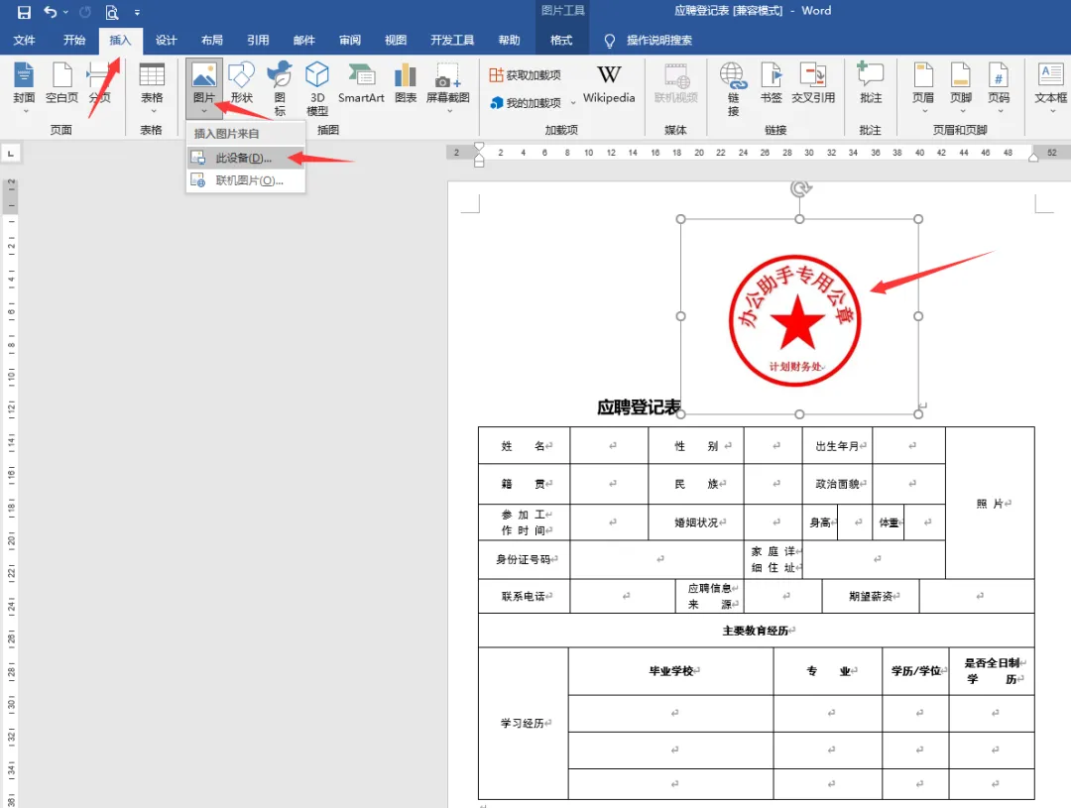Click the ruler tab selector button
The width and height of the screenshot is (1071, 808).
pyautogui.click(x=11, y=154)
